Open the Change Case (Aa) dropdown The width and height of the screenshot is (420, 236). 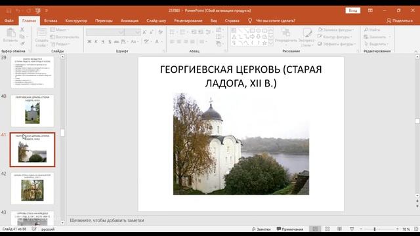[x=135, y=41]
